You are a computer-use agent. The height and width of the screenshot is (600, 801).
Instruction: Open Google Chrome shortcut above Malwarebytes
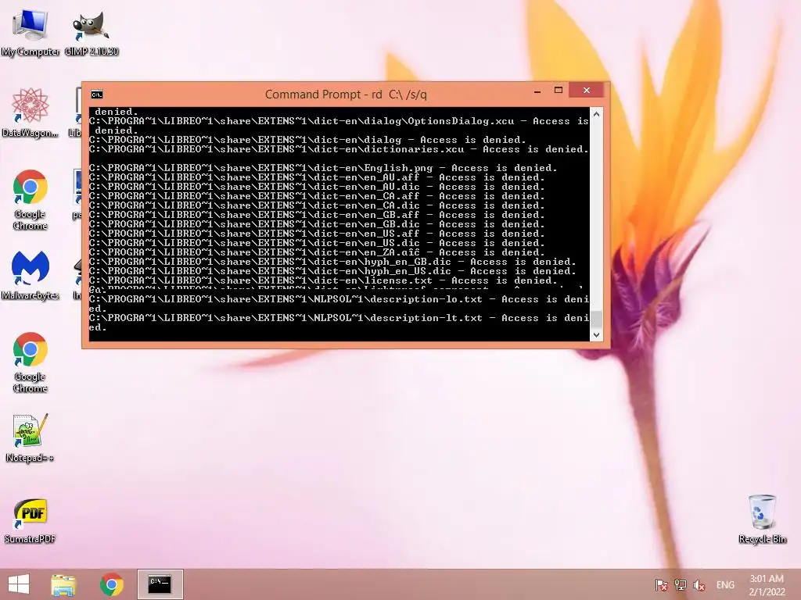(31, 199)
